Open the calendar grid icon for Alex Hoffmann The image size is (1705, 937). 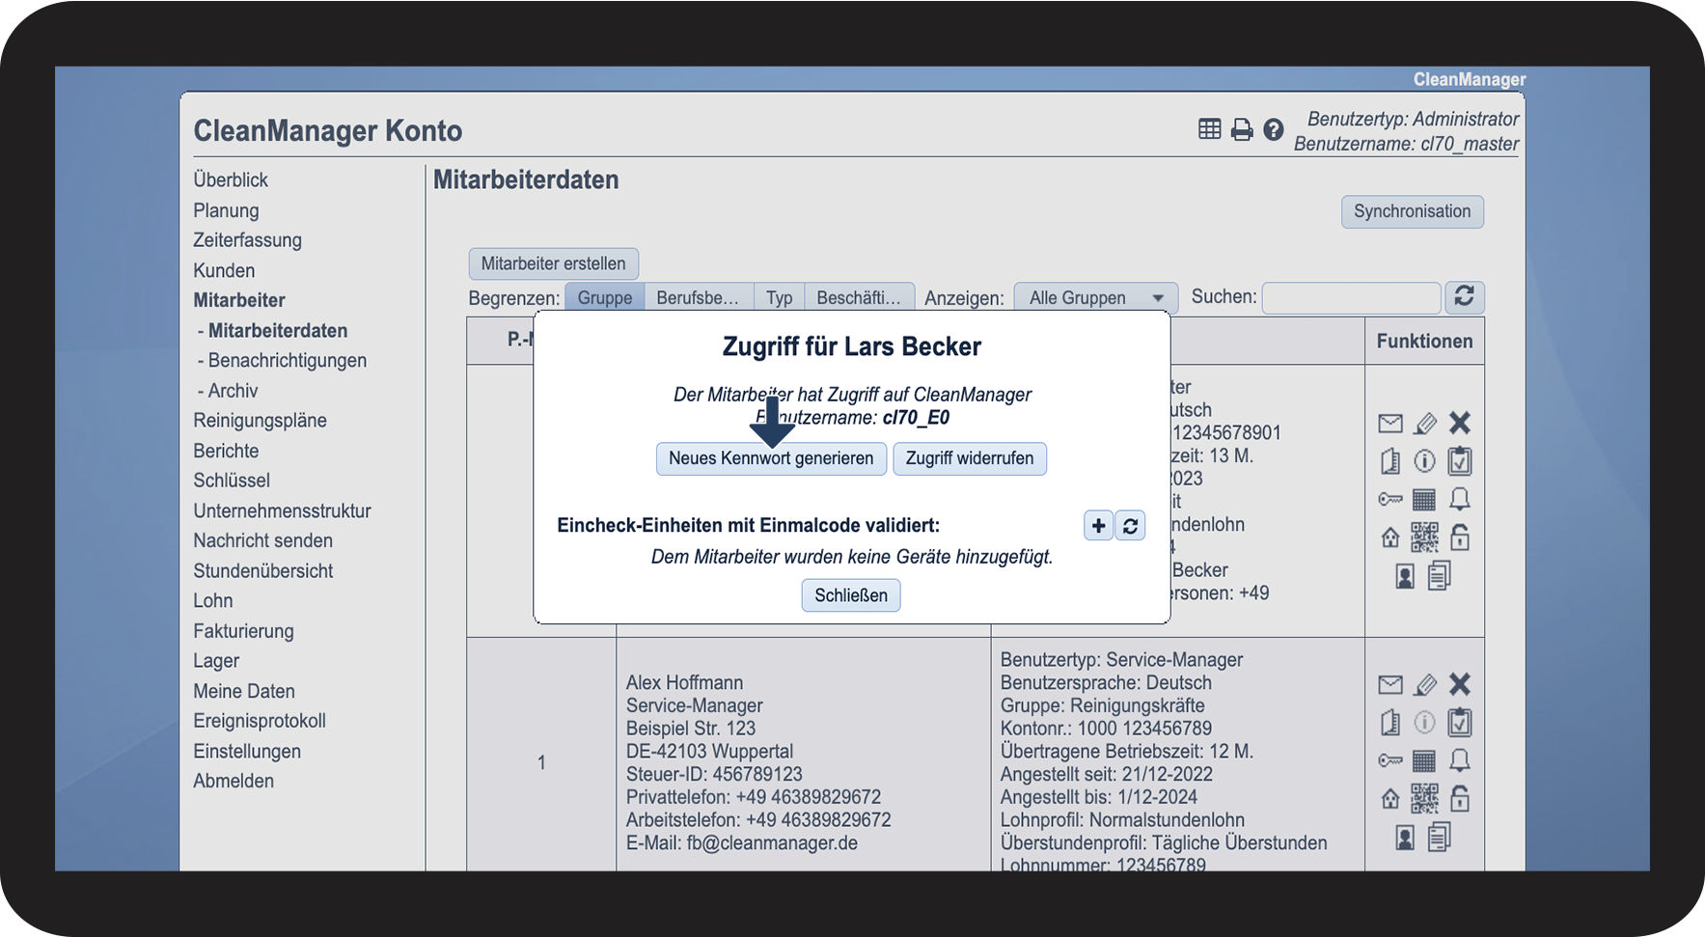point(1424,760)
